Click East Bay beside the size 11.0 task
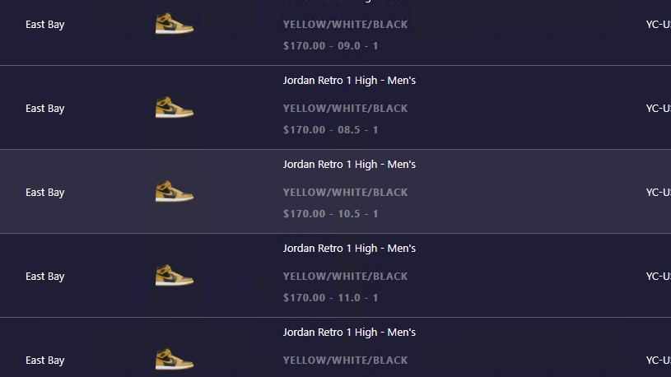Screen dimensions: 671x377 click(45, 277)
